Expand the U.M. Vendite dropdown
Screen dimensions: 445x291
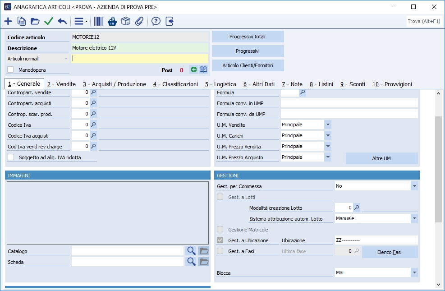(328, 125)
